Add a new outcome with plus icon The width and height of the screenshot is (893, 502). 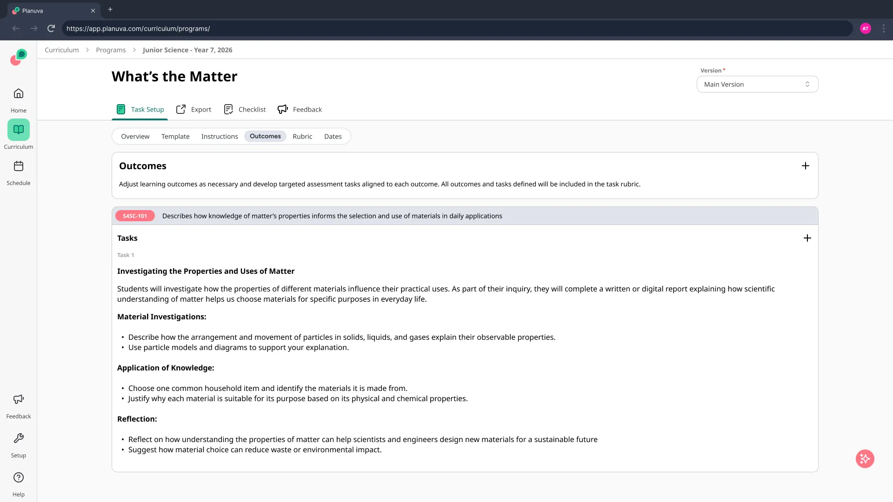[805, 166]
